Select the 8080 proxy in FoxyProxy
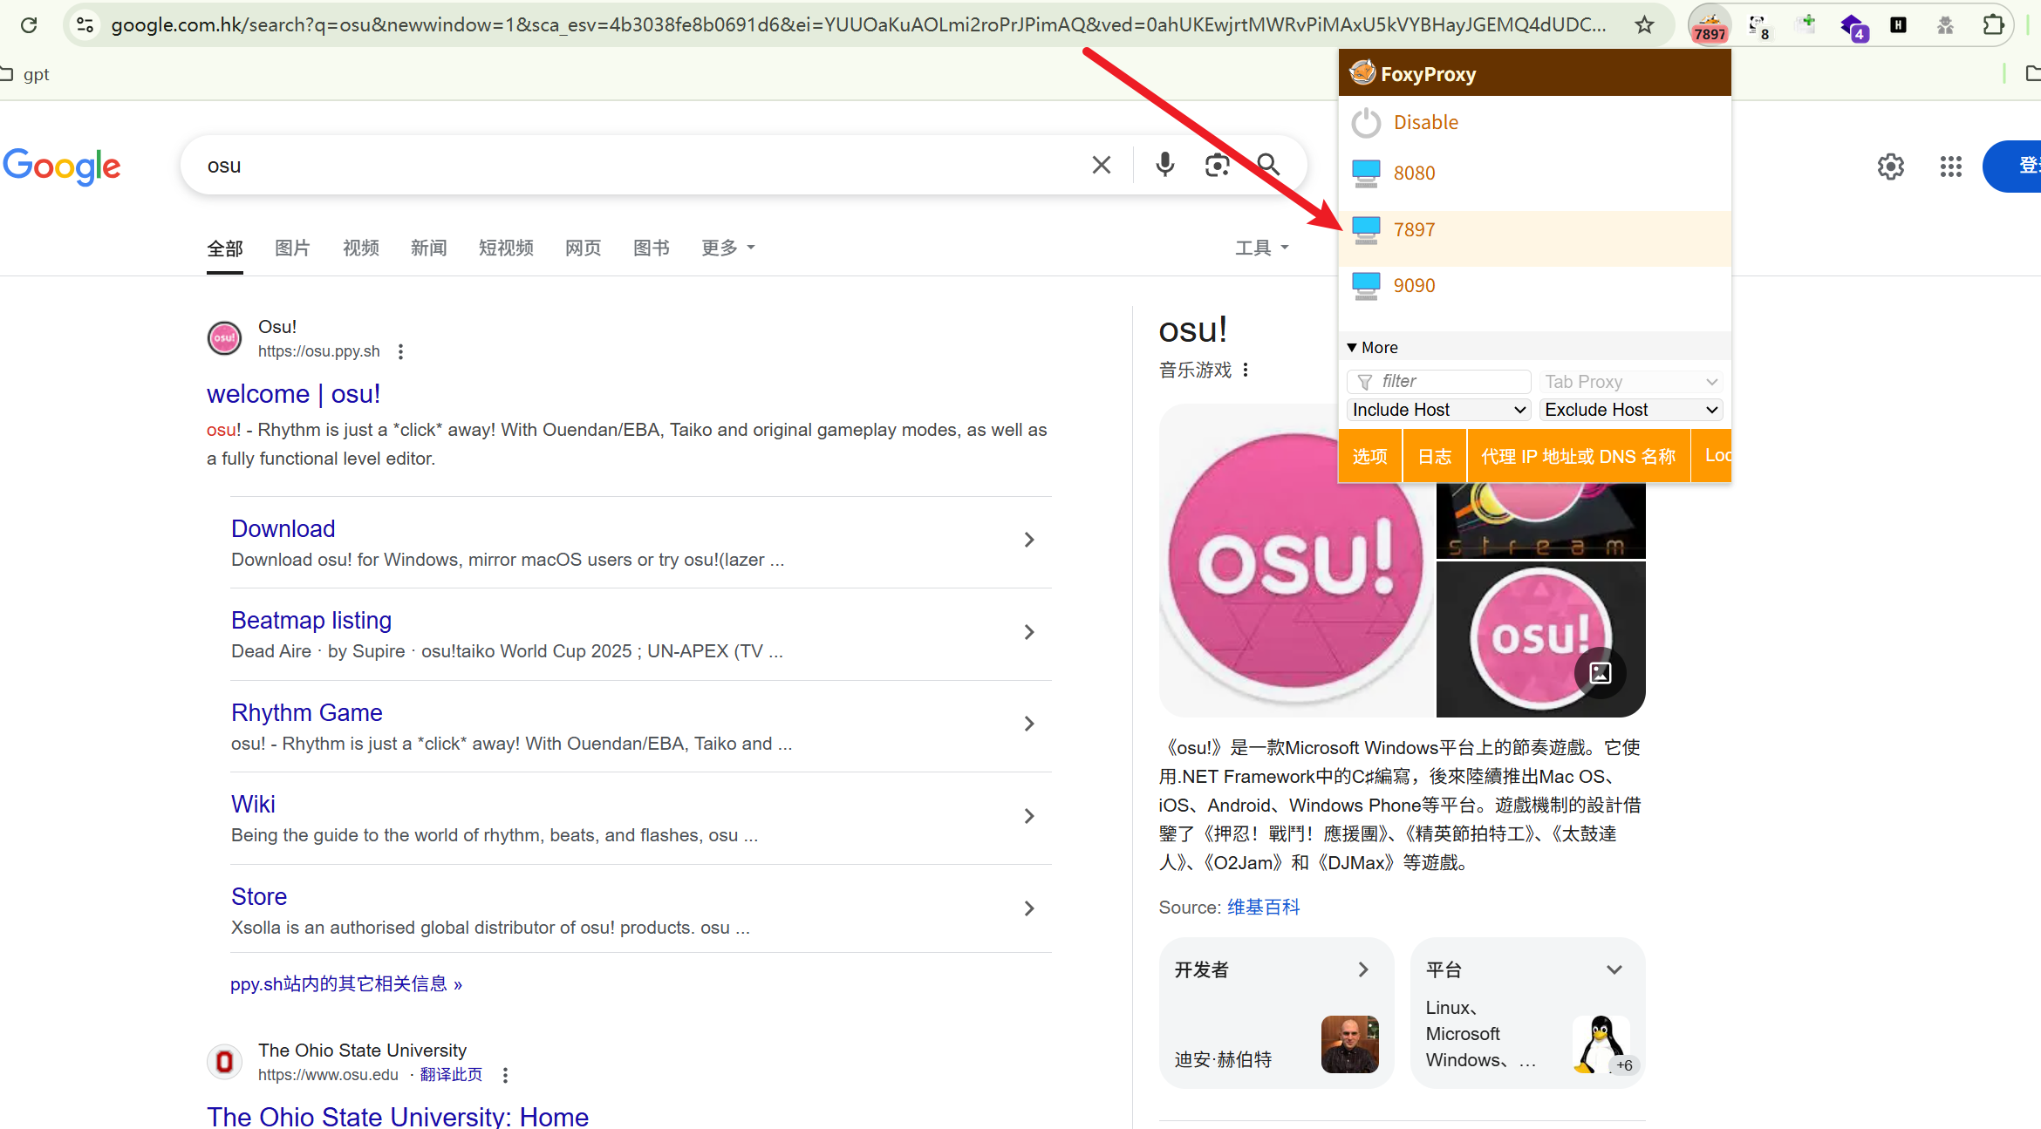2041x1129 pixels. coord(1534,173)
